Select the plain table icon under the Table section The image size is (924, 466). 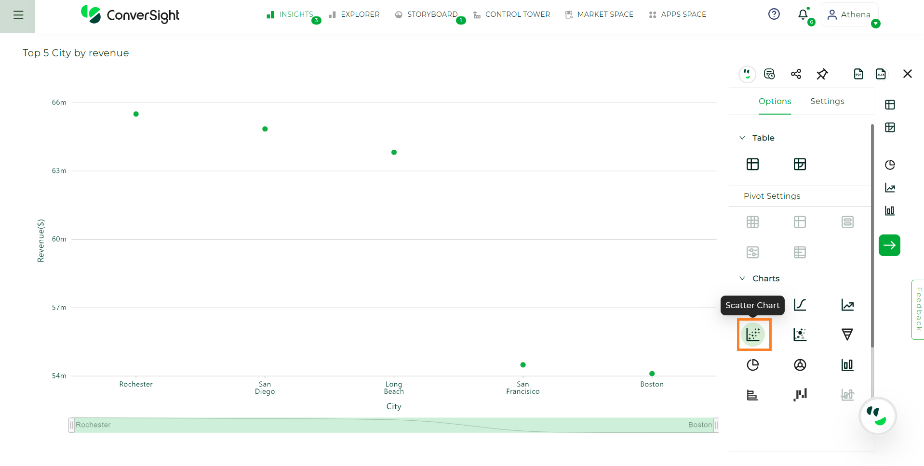point(752,164)
